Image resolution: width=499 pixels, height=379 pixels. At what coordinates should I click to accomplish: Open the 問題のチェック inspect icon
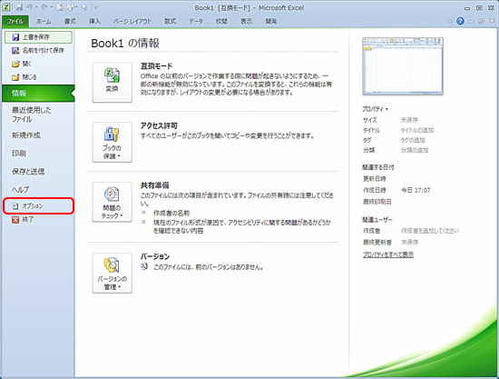pyautogui.click(x=112, y=194)
